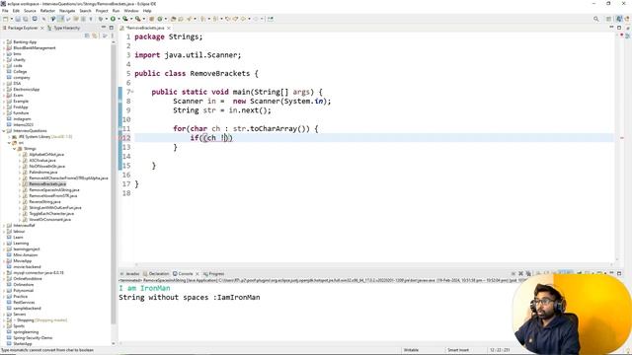Select Palindrome.java in the tree

click(42, 173)
